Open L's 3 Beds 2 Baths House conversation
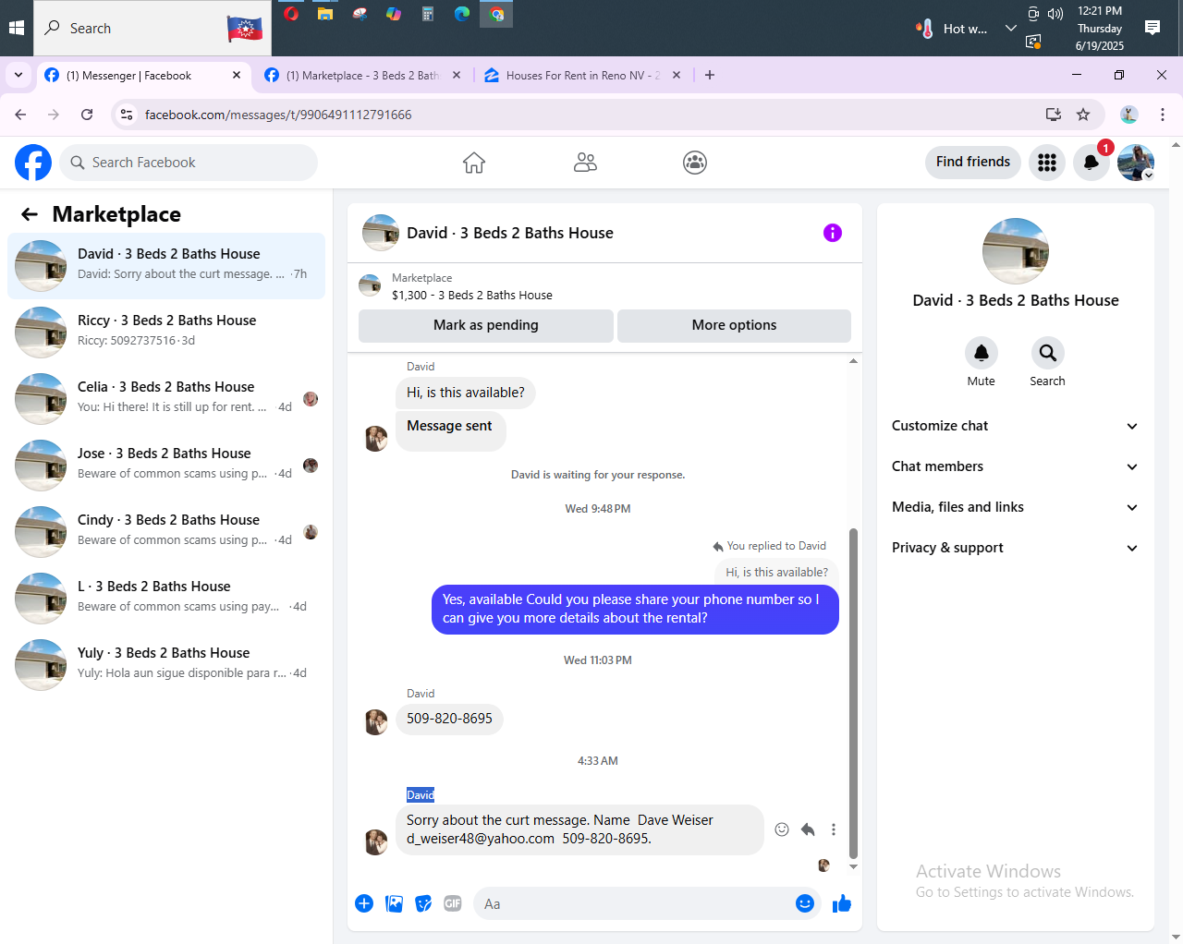Viewport: 1183px width, 944px height. coord(166,599)
